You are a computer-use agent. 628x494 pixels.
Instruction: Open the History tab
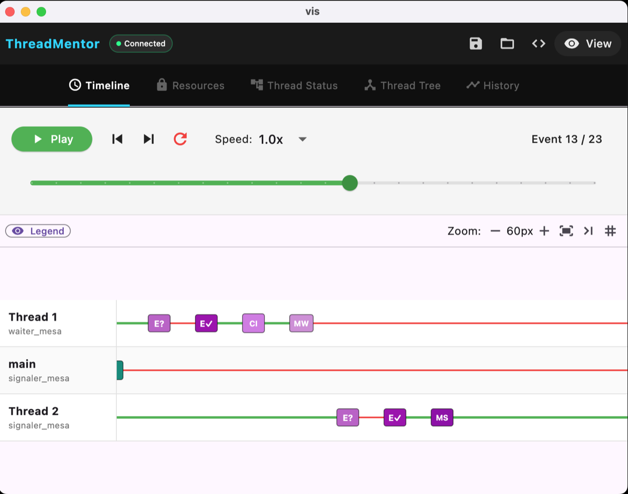(492, 85)
